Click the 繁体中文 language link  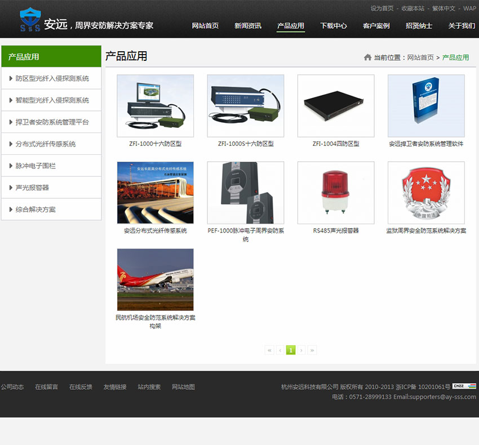(443, 8)
